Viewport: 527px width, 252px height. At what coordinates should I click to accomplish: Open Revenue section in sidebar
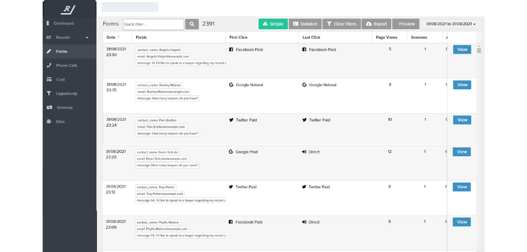(x=64, y=108)
